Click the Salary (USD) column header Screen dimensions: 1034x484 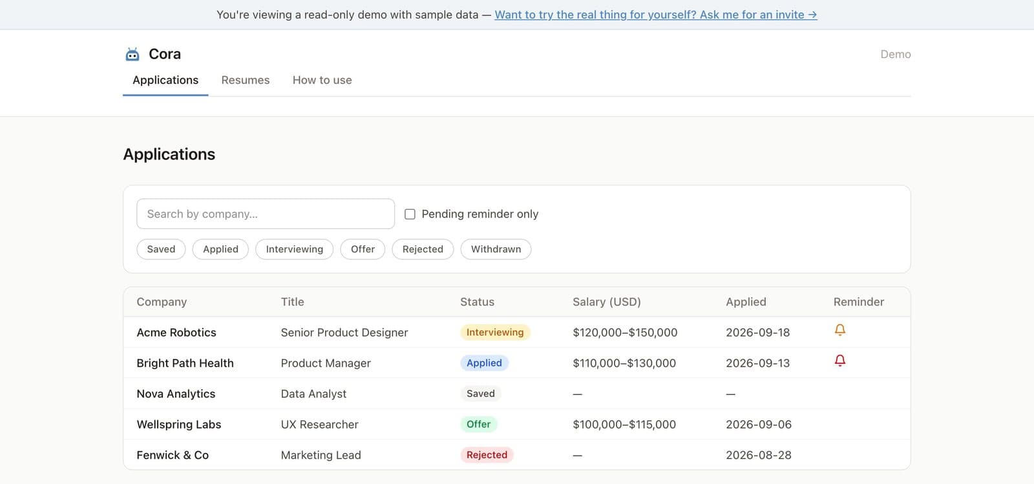[x=607, y=302]
